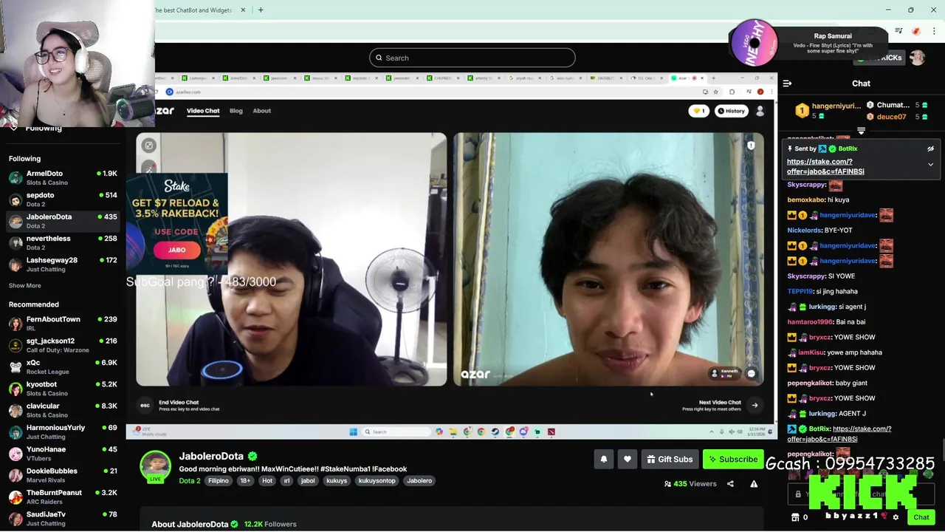
Task: Click the report warning triangle icon
Action: (x=754, y=484)
